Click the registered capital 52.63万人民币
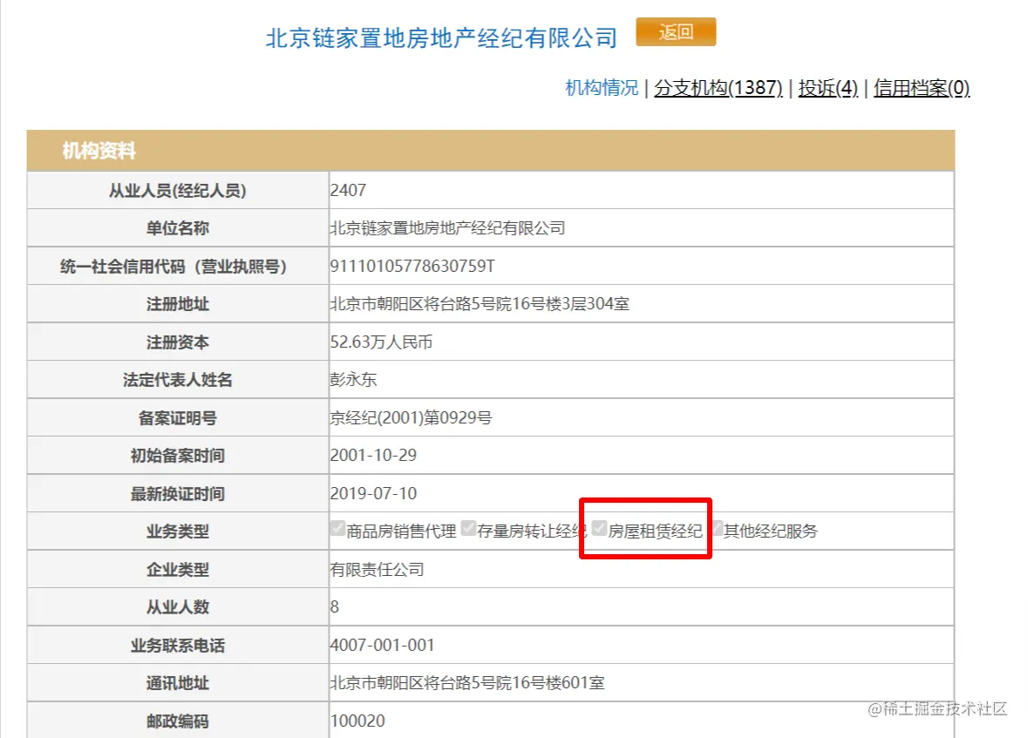 click(x=381, y=342)
